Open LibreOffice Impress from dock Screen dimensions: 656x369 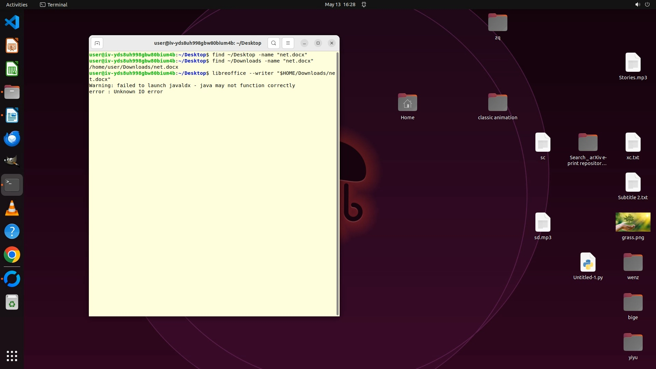point(12,46)
